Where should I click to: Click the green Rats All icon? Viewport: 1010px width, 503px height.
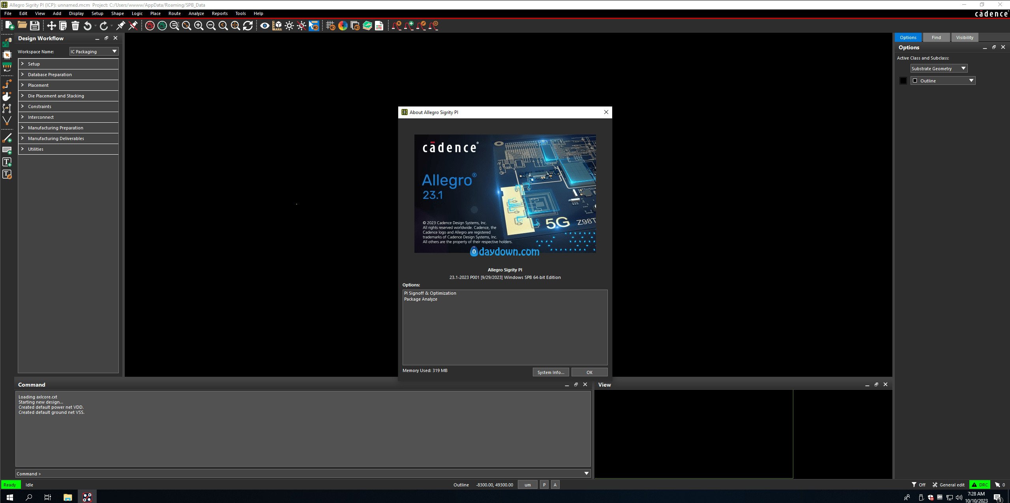tap(162, 26)
